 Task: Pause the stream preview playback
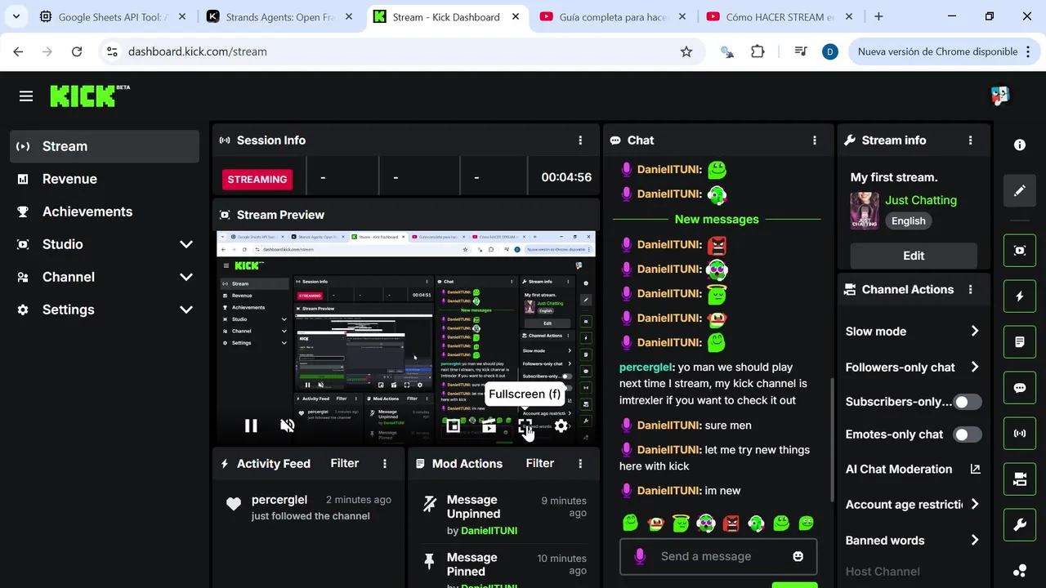251,425
